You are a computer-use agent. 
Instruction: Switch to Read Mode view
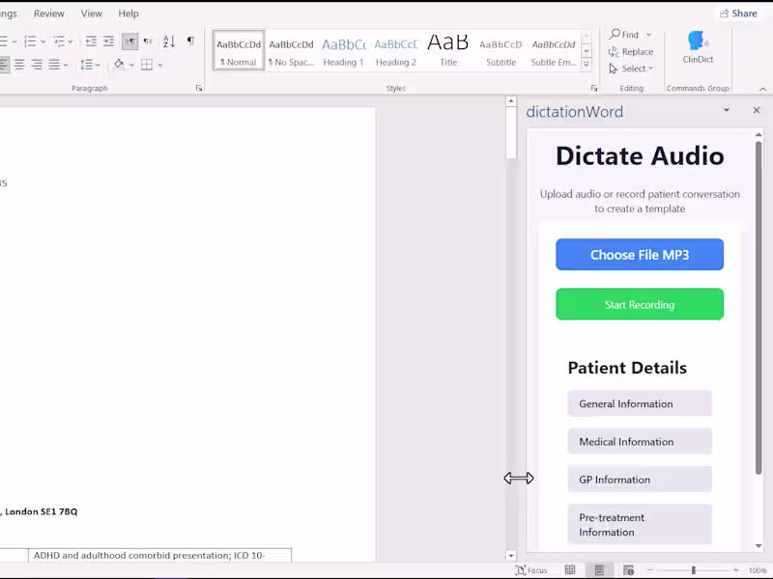click(570, 570)
